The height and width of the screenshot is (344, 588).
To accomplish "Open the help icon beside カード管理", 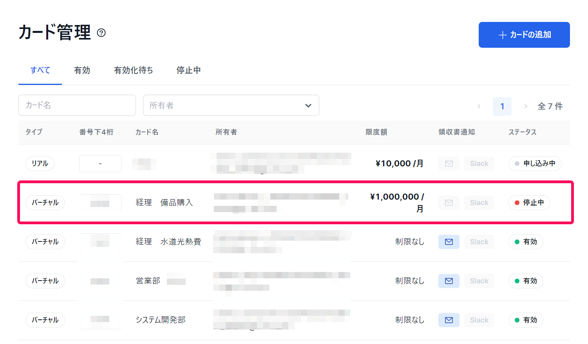I will pyautogui.click(x=101, y=32).
